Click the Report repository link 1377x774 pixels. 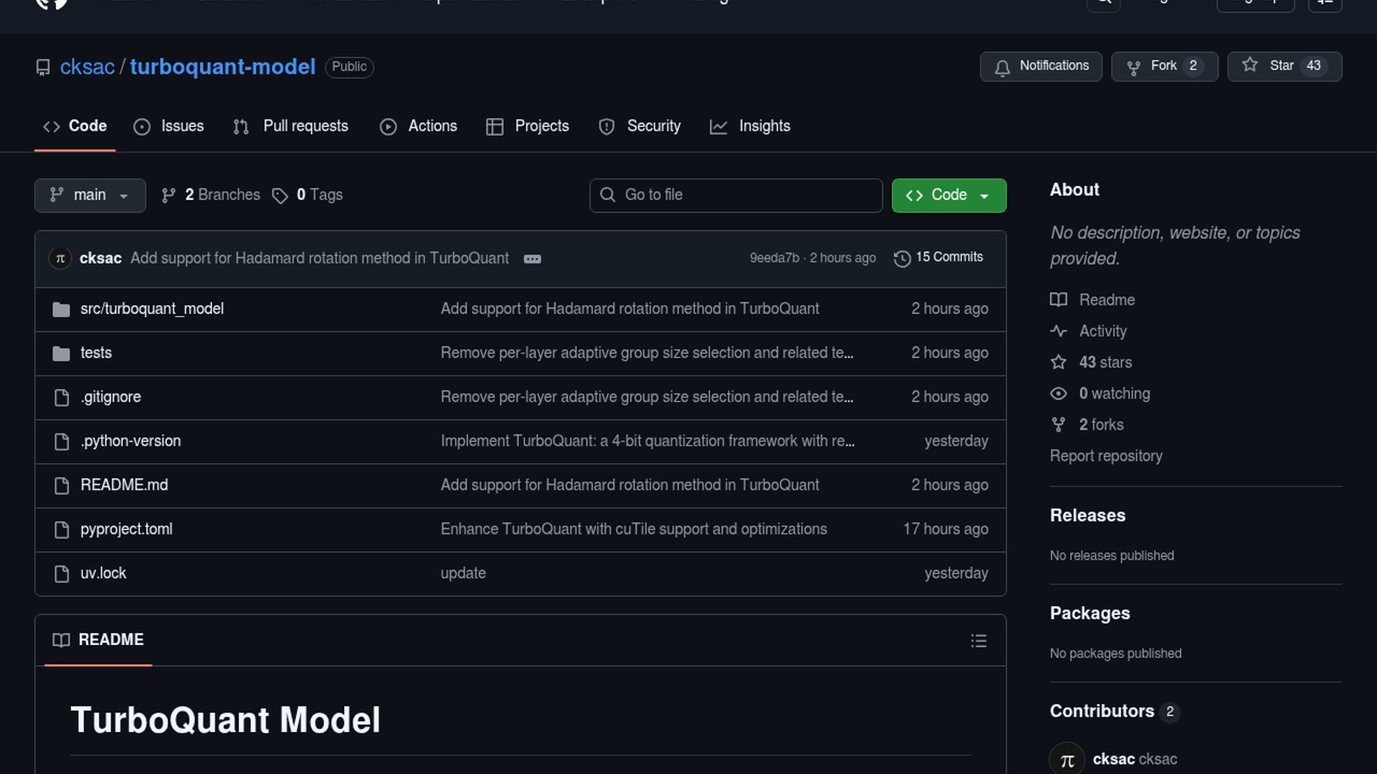pos(1106,456)
